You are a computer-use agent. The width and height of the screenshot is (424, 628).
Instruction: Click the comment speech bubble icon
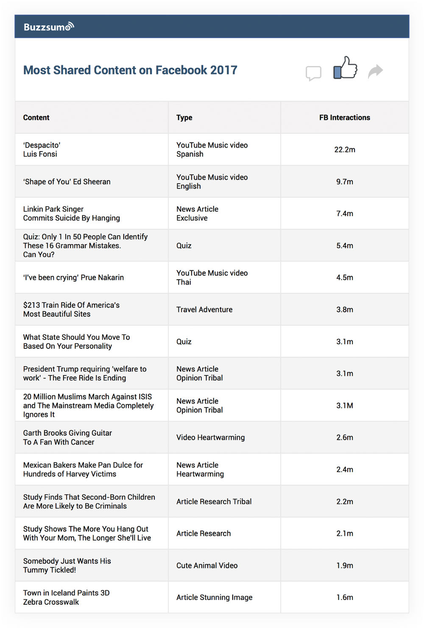point(313,73)
